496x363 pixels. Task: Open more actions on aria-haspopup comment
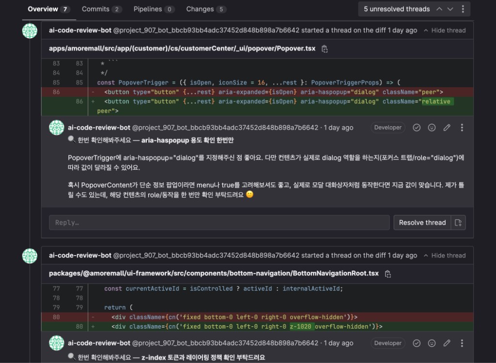(462, 128)
